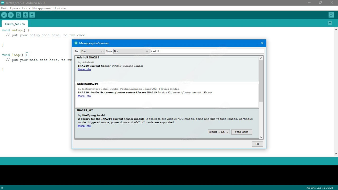Close the Library Manager dialog
The width and height of the screenshot is (338, 190).
click(262, 43)
